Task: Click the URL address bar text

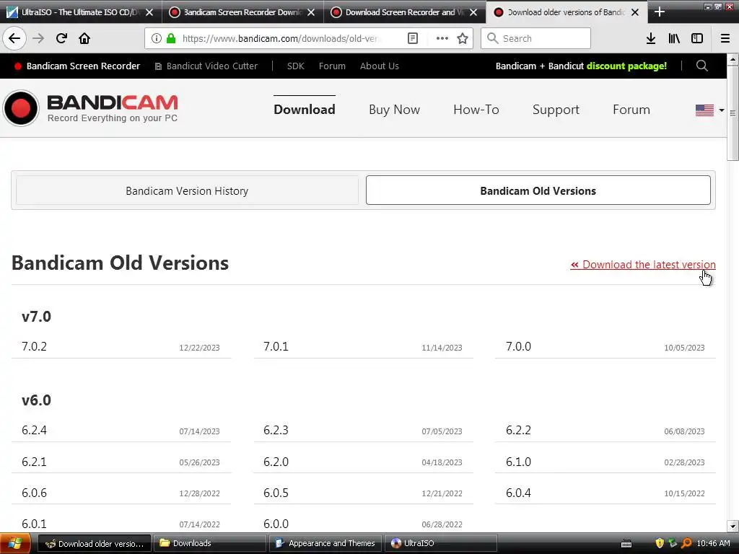Action: 281,38
